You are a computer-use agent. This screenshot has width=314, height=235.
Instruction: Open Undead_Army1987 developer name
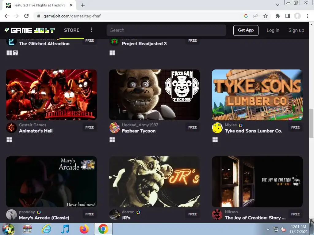140,125
